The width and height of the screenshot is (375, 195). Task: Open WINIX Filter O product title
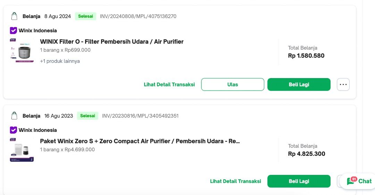111,42
